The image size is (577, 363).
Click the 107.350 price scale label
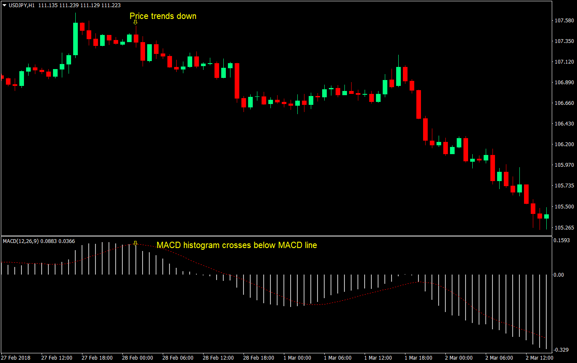[x=564, y=41]
